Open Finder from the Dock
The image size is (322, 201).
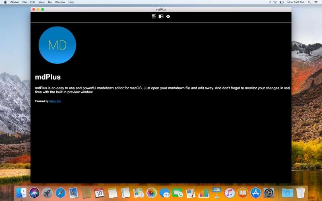point(21,193)
